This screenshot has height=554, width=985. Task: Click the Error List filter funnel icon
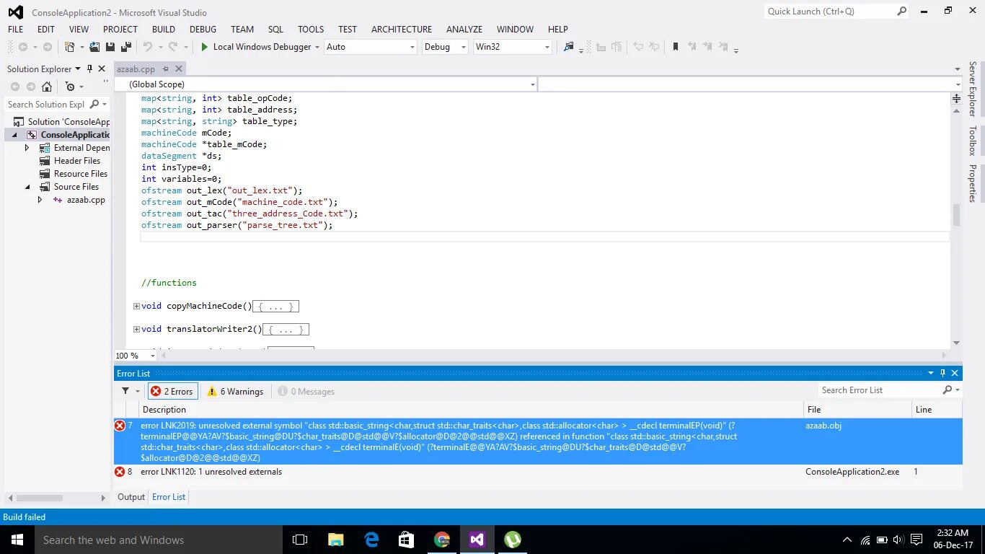(125, 391)
